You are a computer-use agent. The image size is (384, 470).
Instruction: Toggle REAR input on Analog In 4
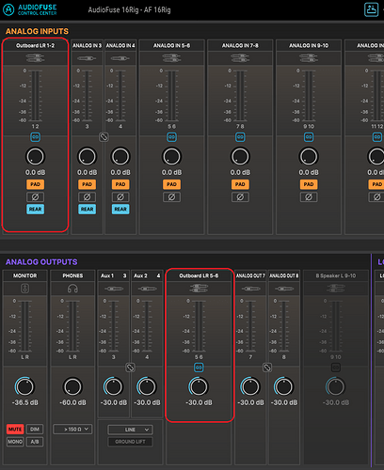click(x=120, y=209)
